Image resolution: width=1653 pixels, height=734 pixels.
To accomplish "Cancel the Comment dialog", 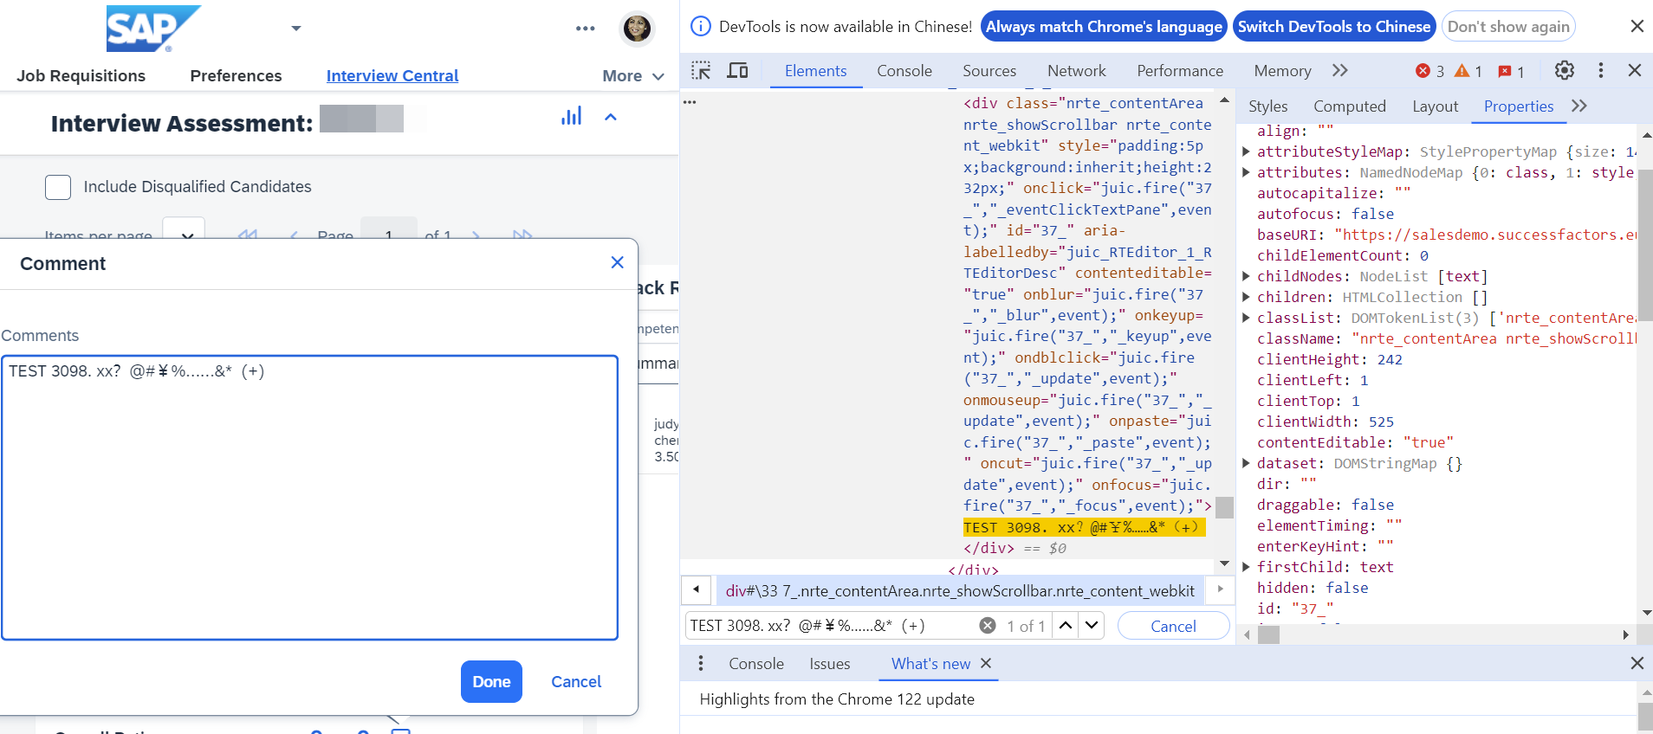I will tap(576, 682).
